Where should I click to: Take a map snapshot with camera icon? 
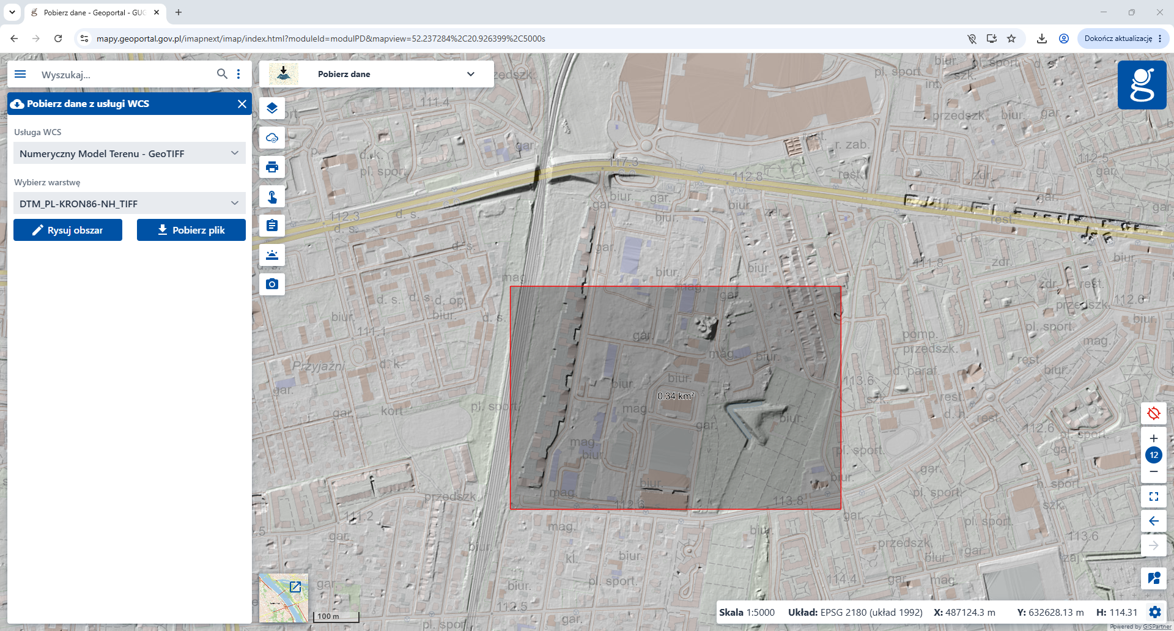[x=272, y=284]
